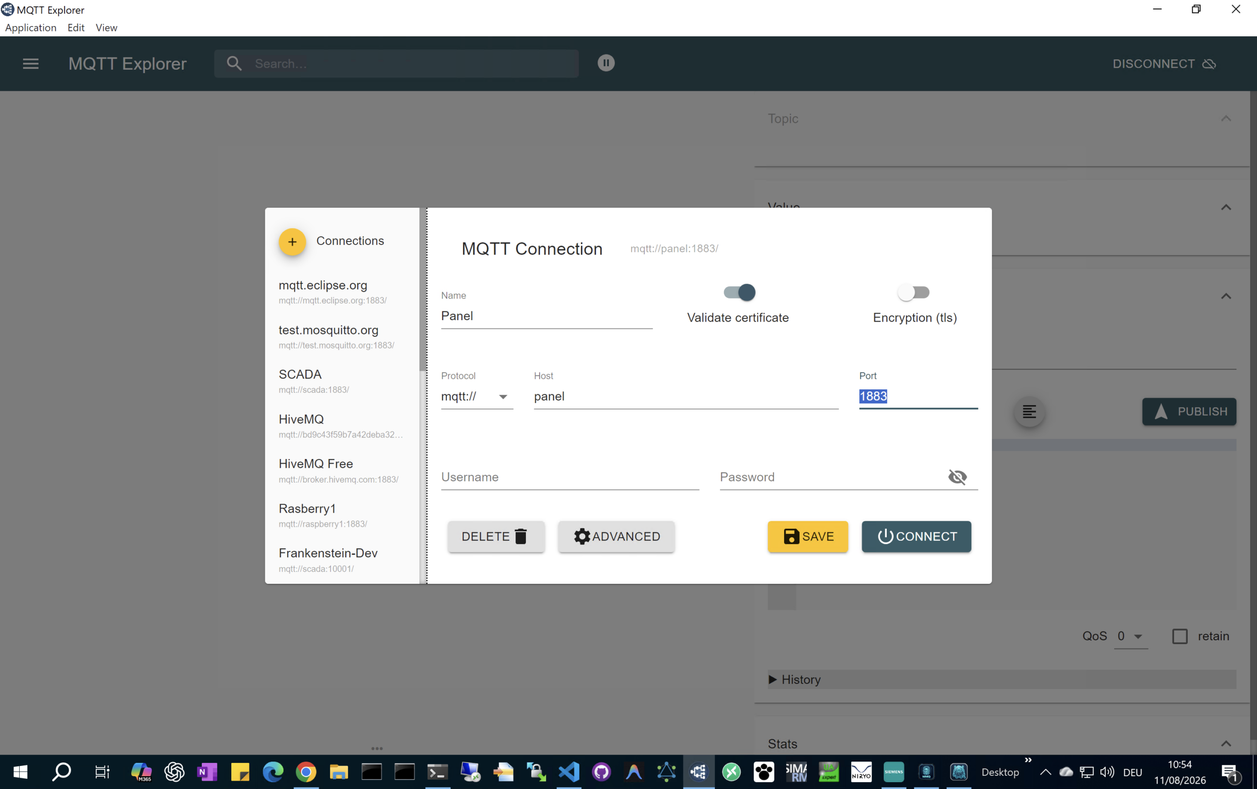Check the retain checkbox

click(1180, 636)
